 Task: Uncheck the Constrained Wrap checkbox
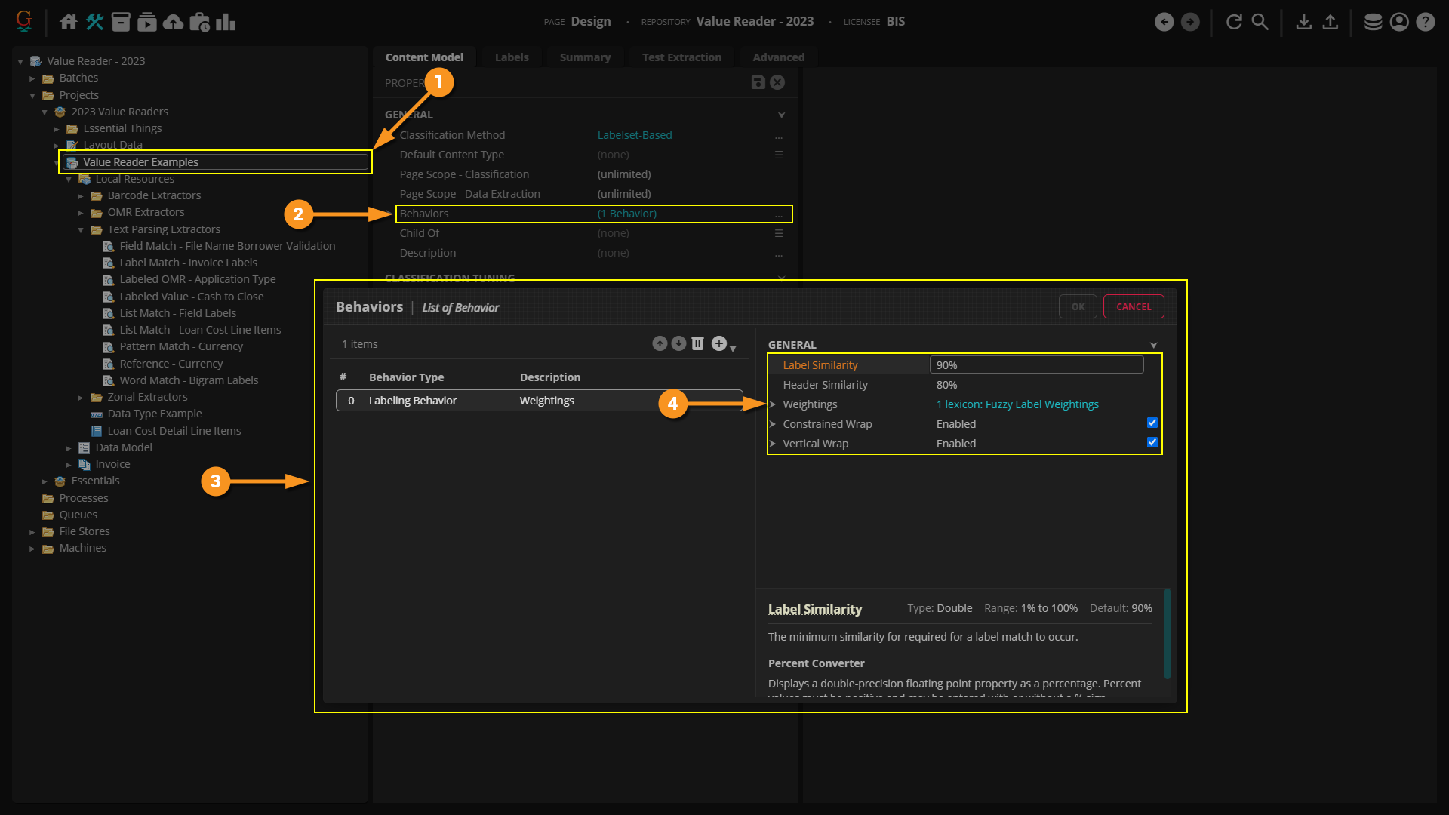[1152, 423]
